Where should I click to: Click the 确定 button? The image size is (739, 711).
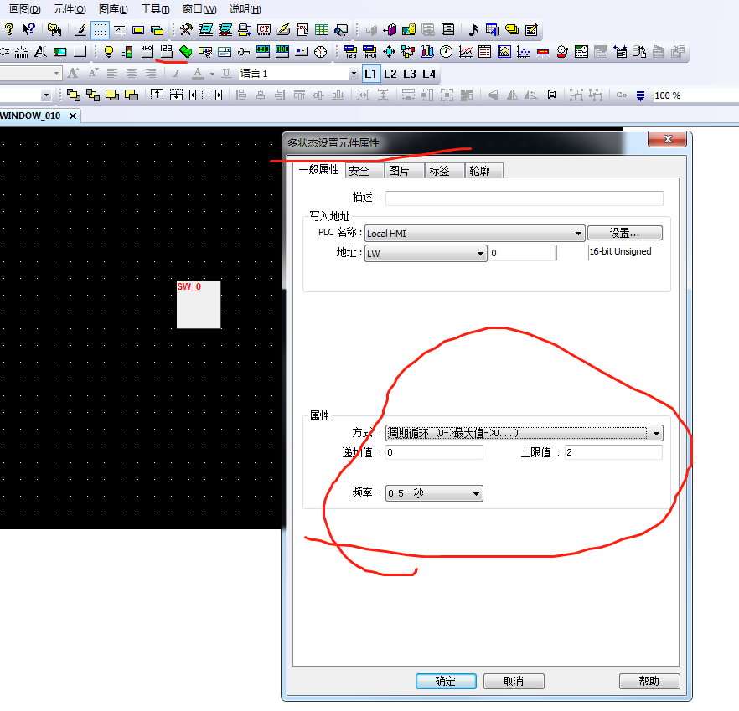tap(446, 681)
